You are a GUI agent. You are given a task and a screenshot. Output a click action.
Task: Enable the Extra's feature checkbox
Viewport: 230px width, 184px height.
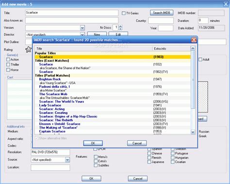pos(96,161)
